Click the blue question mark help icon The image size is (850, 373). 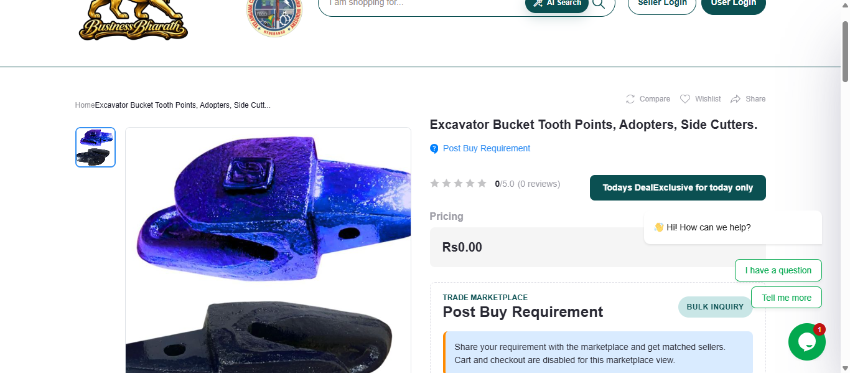point(434,149)
